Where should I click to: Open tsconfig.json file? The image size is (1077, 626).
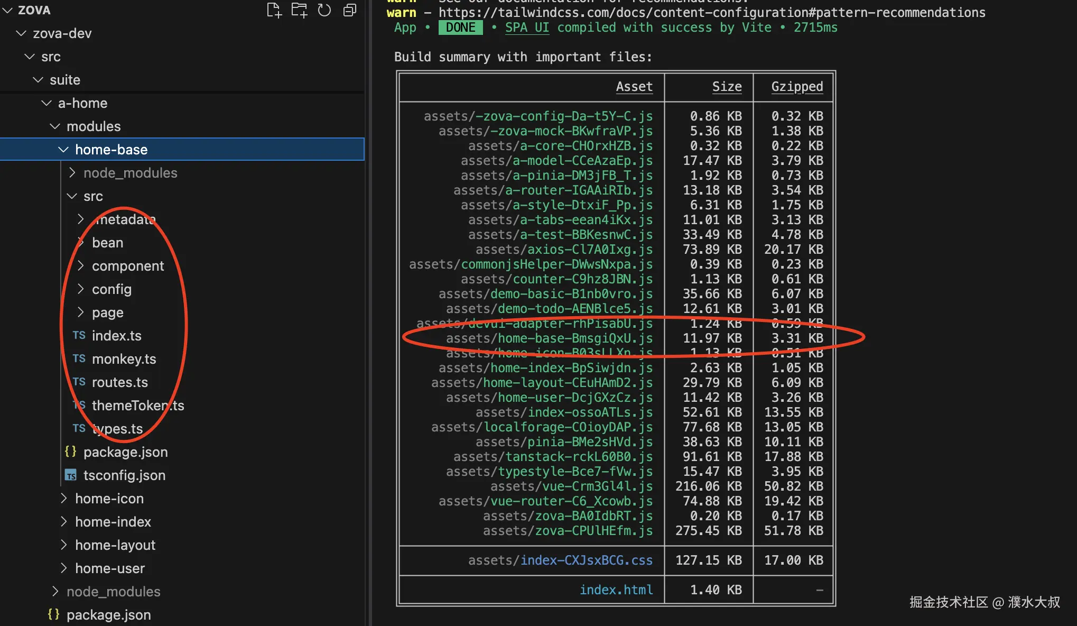(124, 475)
